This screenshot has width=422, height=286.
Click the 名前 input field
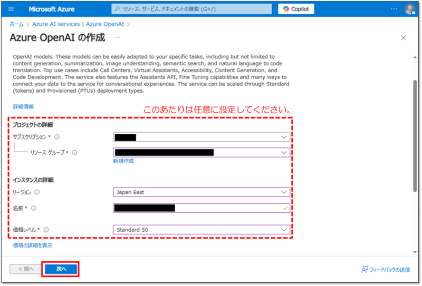pyautogui.click(x=202, y=208)
